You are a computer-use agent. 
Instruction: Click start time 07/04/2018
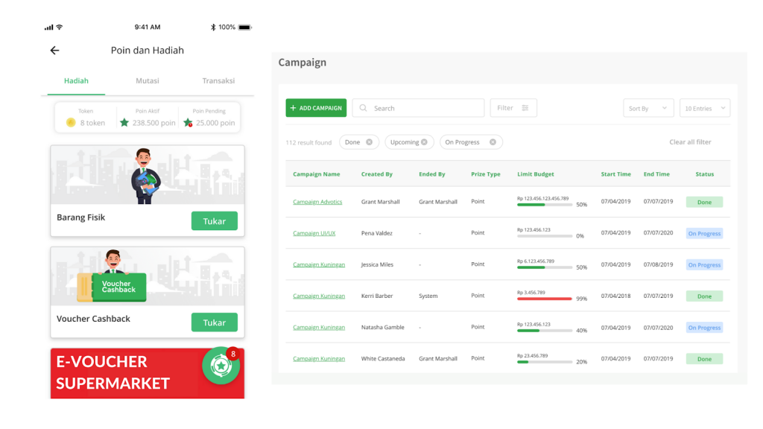point(615,296)
